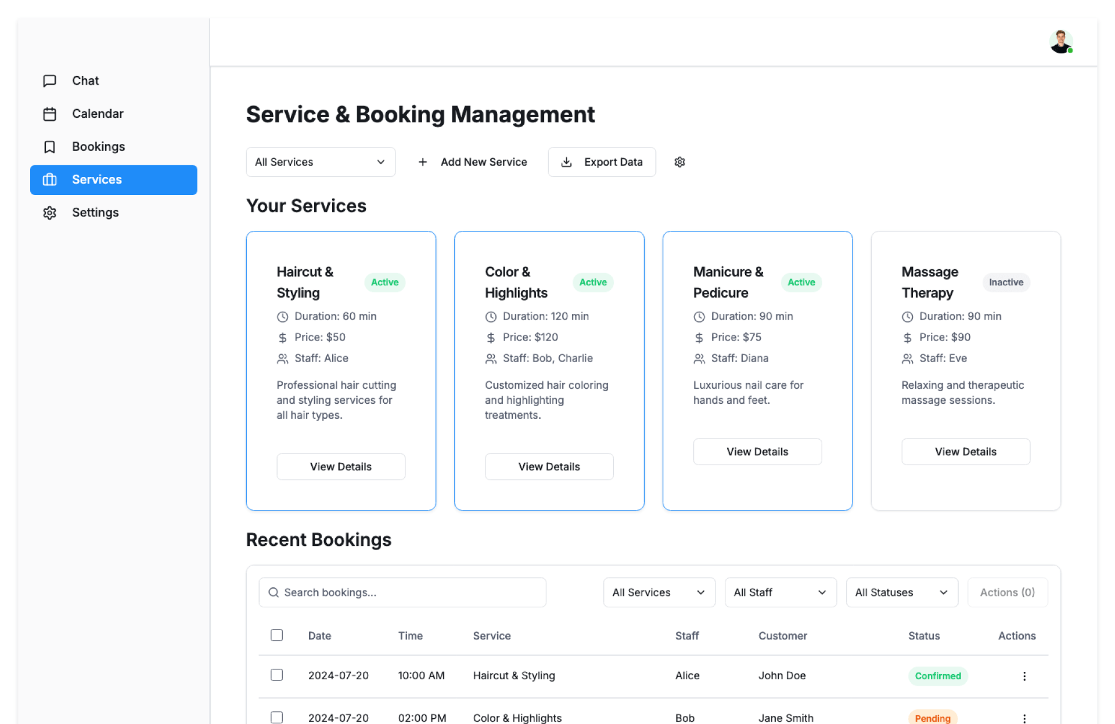
Task: Click the gear settings icon beside Export Data
Action: pos(679,162)
